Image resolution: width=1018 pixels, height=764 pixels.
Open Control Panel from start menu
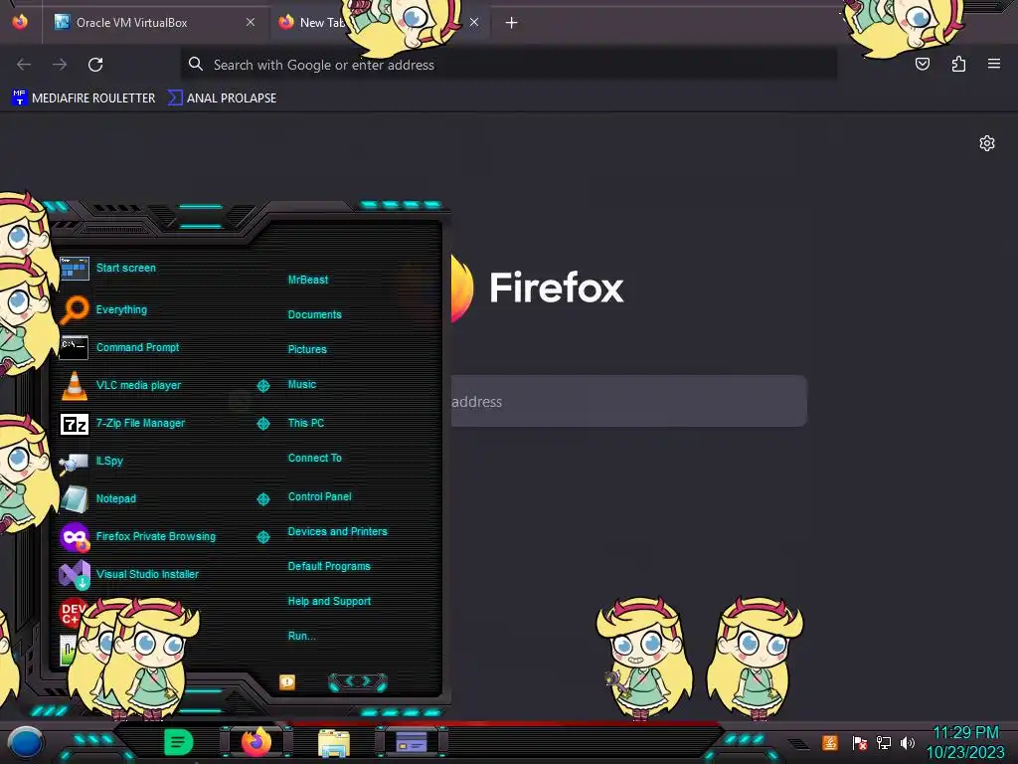320,496
